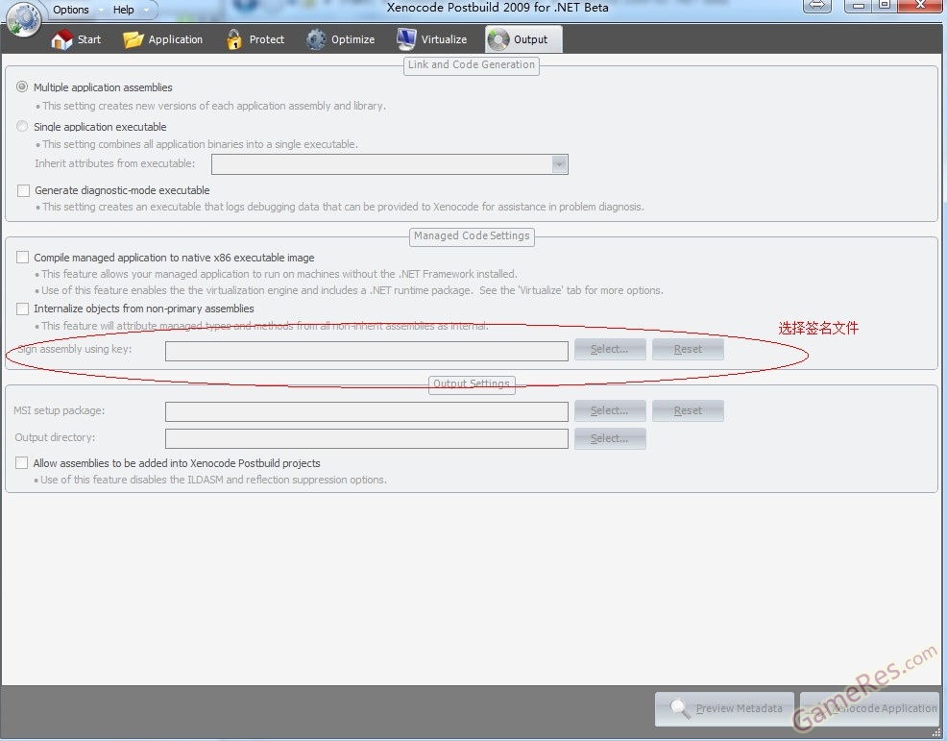The width and height of the screenshot is (947, 741).
Task: Switch to the Application tab
Action: tap(162, 39)
